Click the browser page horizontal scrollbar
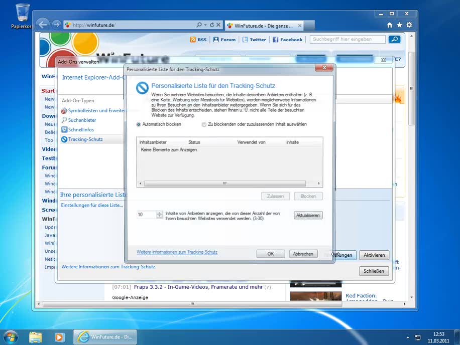The width and height of the screenshot is (460, 345). (x=192, y=304)
